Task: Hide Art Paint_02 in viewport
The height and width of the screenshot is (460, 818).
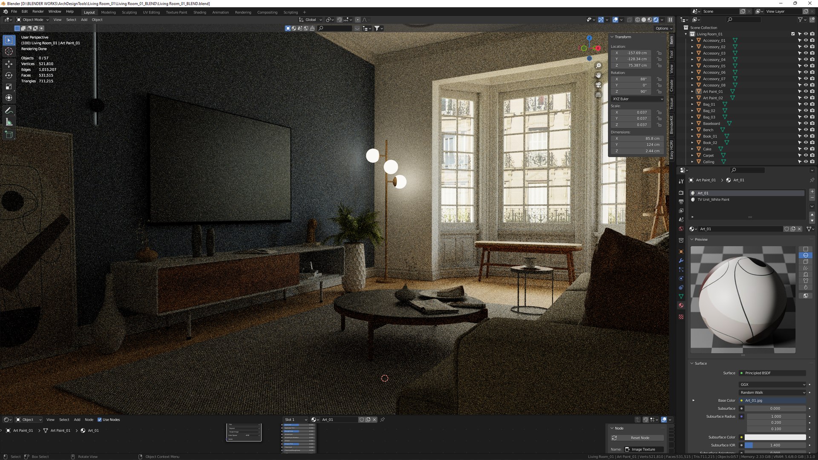Action: pyautogui.click(x=806, y=98)
